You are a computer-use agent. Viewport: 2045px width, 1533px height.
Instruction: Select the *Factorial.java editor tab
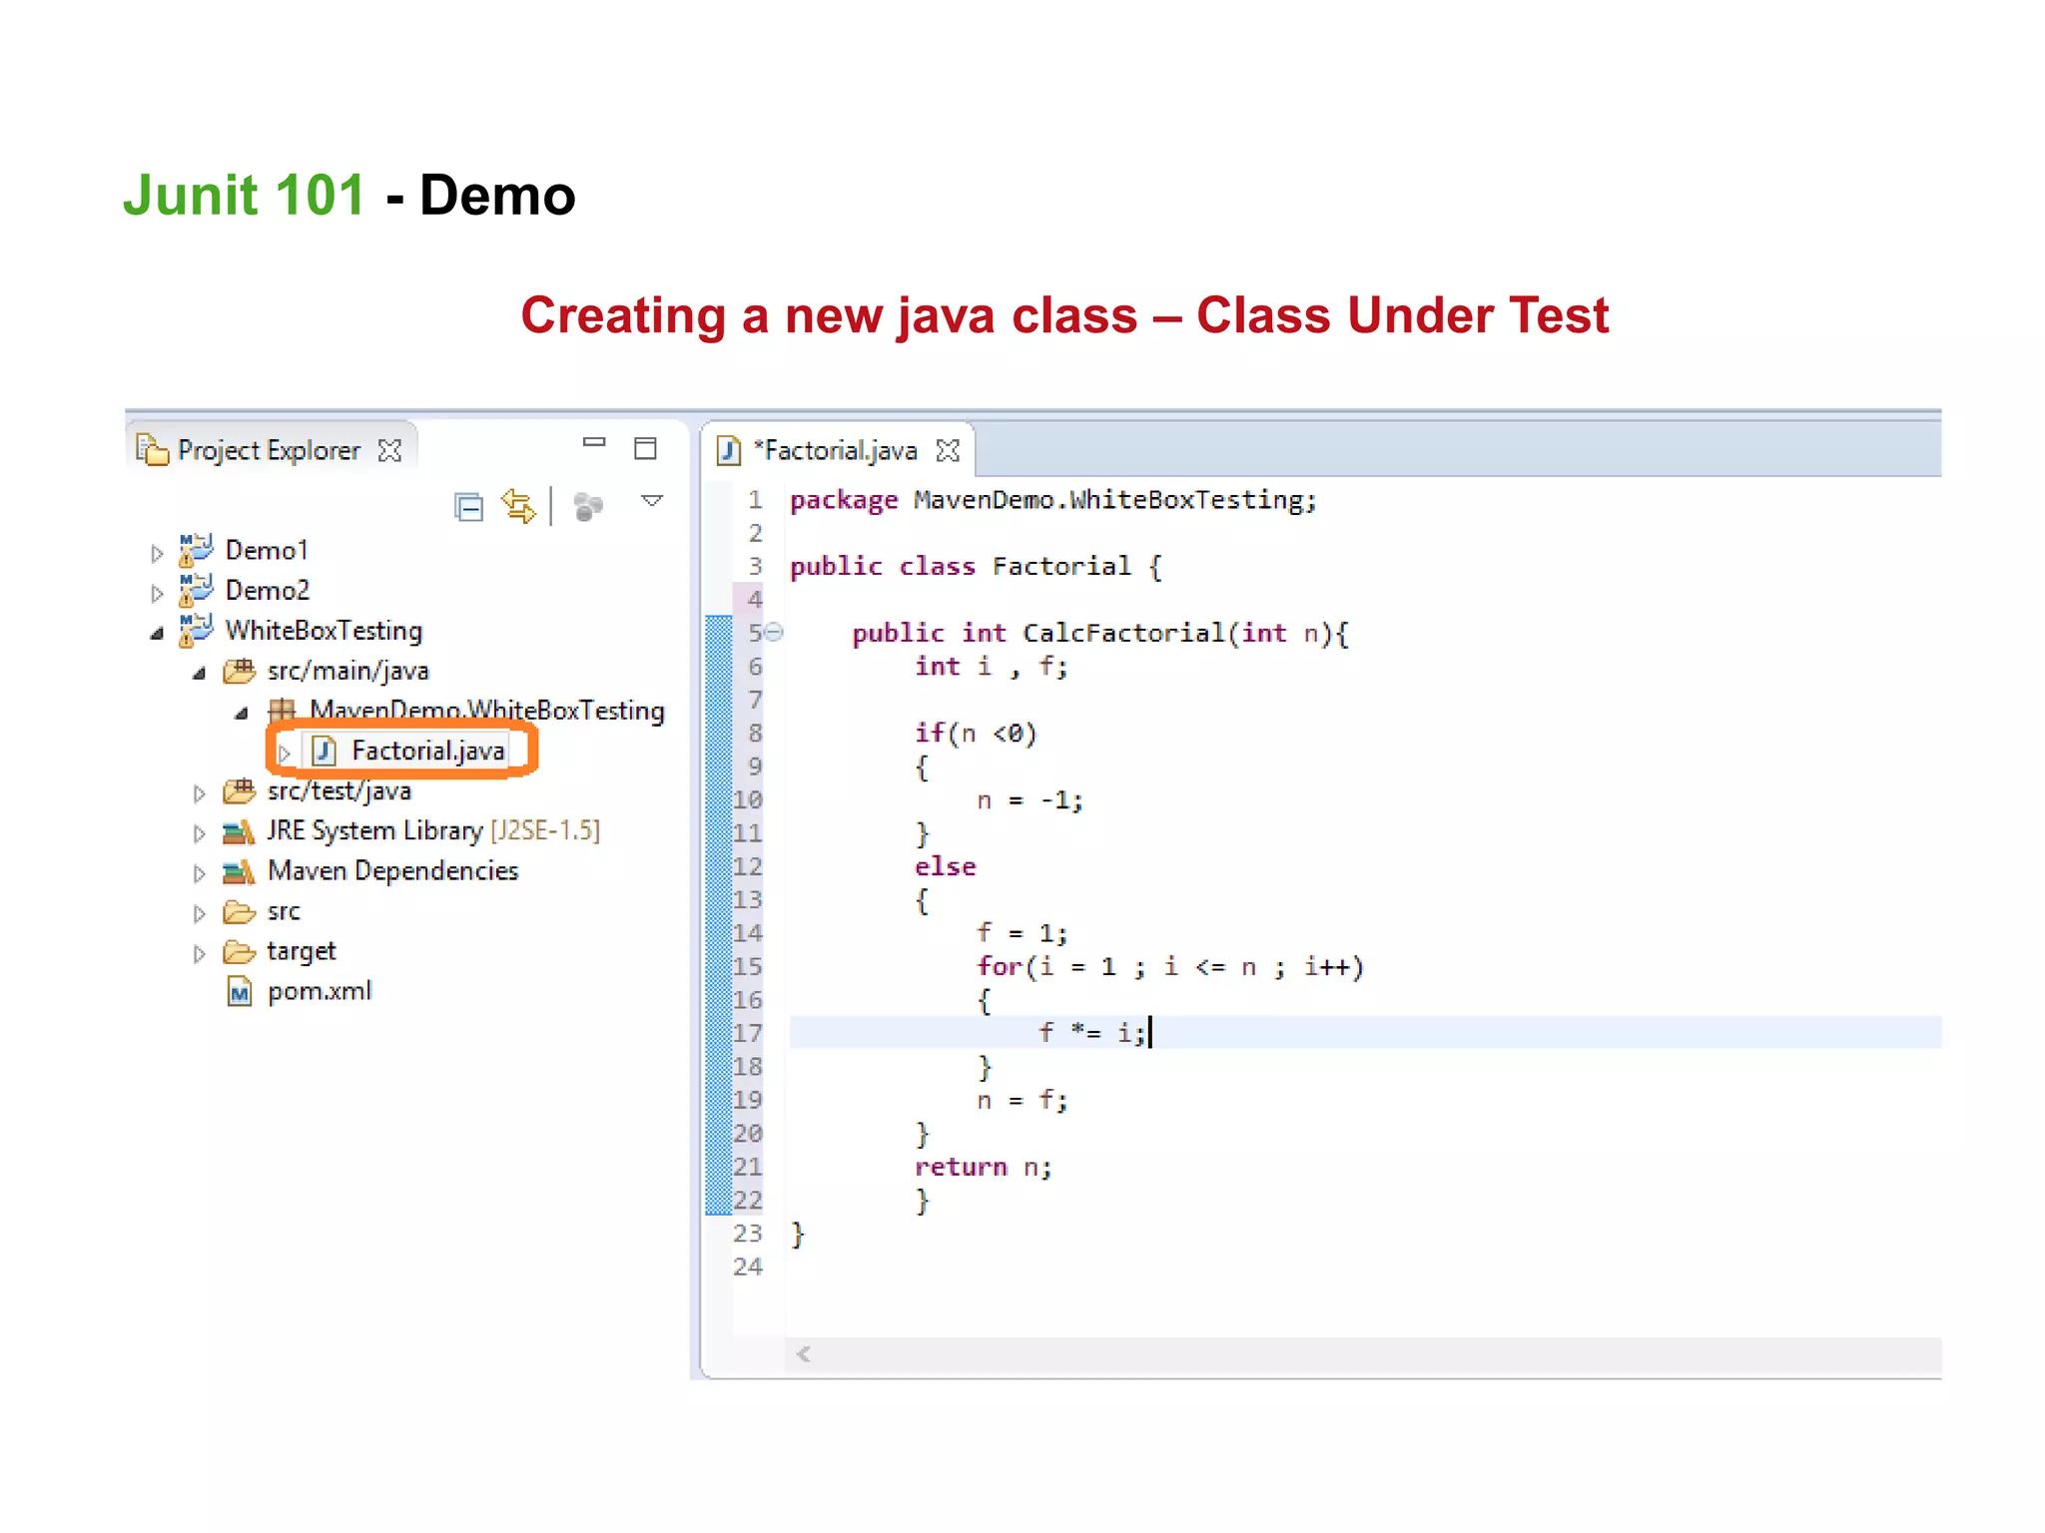(838, 450)
